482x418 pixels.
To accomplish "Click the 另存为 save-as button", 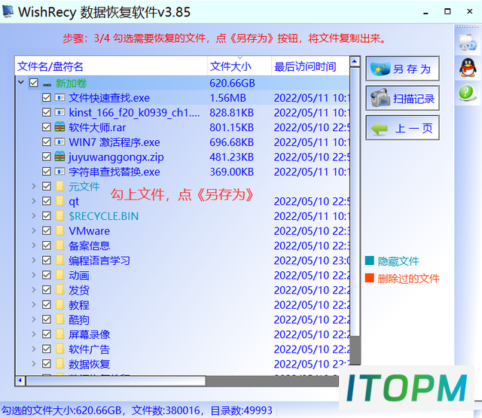I will 402,69.
